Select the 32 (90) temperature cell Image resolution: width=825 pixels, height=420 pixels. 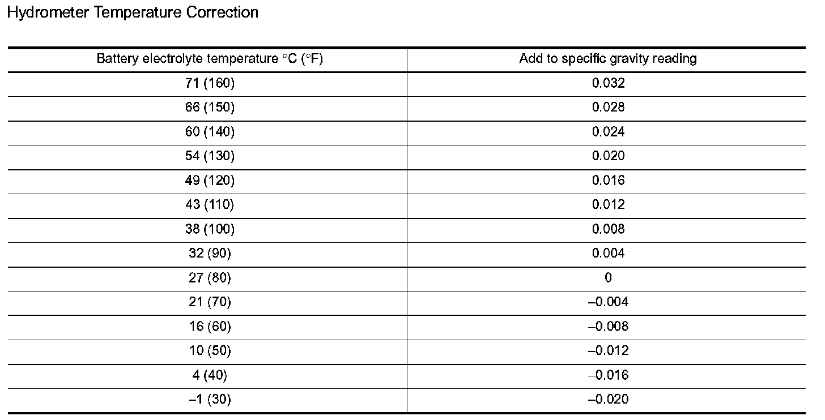(210, 254)
